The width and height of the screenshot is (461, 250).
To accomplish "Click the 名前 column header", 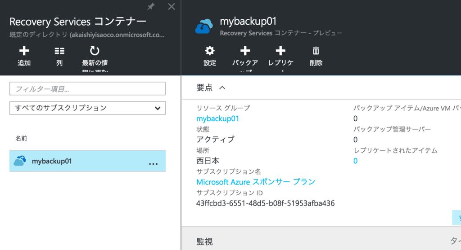I will (x=21, y=138).
